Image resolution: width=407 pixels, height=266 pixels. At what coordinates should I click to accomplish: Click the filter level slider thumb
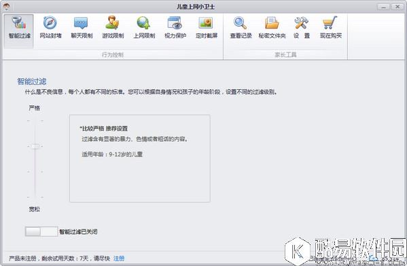pyautogui.click(x=35, y=146)
